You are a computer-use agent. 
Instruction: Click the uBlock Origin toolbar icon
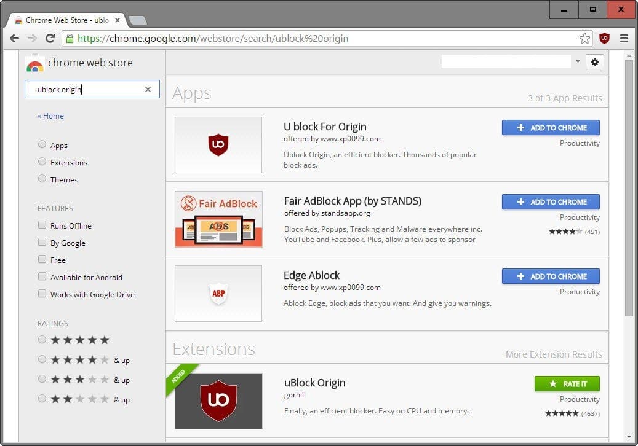(x=605, y=38)
